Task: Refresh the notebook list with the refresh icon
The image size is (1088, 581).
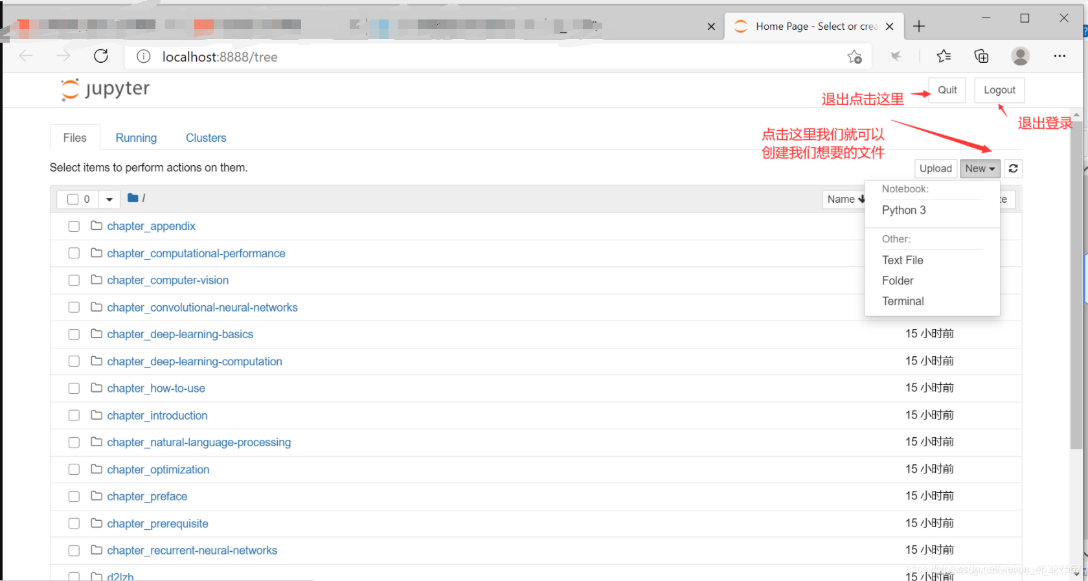Action: [1014, 168]
